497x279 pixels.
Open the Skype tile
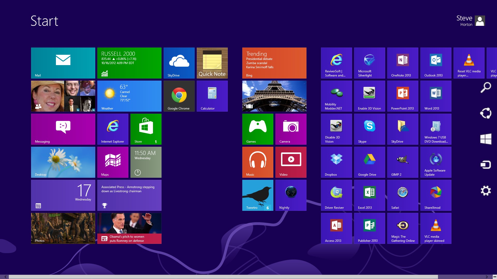[370, 129]
